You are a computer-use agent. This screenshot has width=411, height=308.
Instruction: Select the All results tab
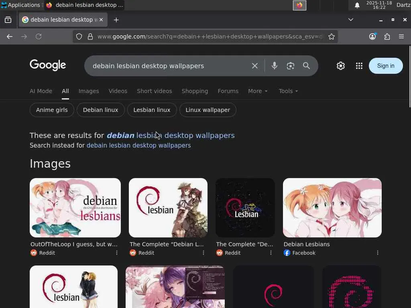click(65, 91)
